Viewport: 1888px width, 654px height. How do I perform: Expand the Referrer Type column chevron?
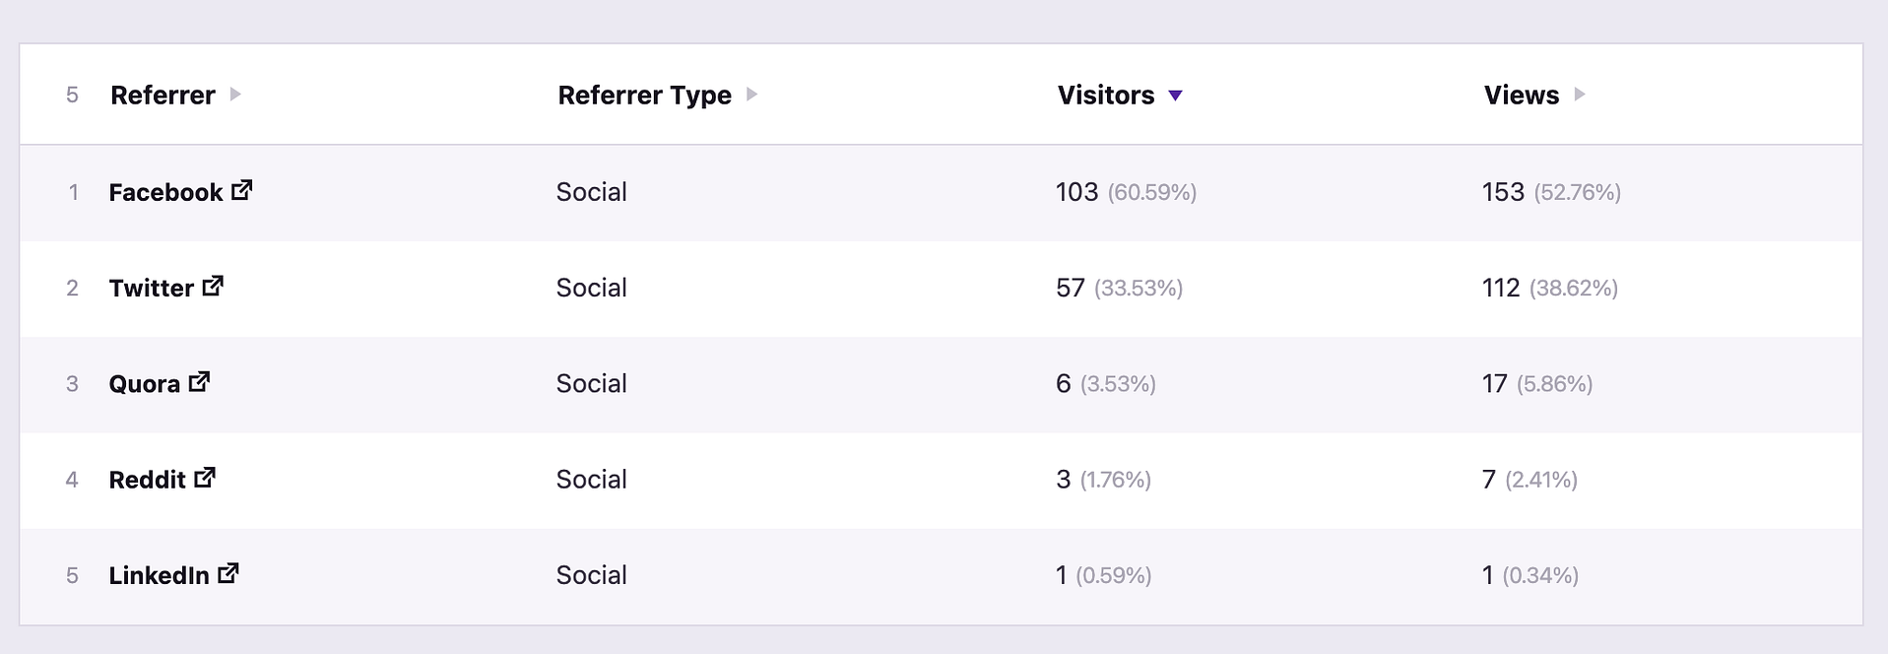752,96
